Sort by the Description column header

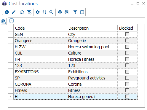[x=92, y=28]
